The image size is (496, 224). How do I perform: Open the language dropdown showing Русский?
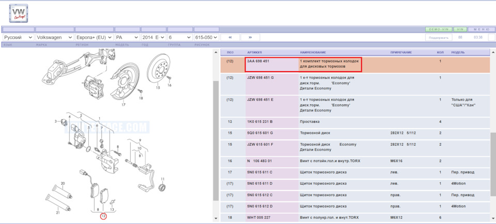coord(19,37)
